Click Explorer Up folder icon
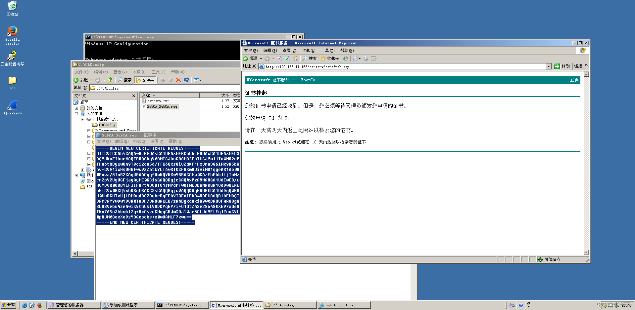Screen dimensions: 635x310 point(110,80)
